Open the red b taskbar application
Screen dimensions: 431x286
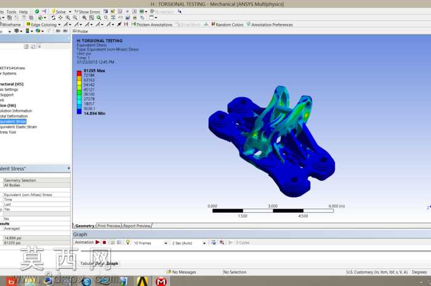(x=11, y=282)
